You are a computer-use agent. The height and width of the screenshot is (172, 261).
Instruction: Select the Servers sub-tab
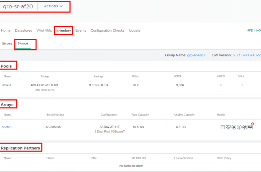(7, 43)
